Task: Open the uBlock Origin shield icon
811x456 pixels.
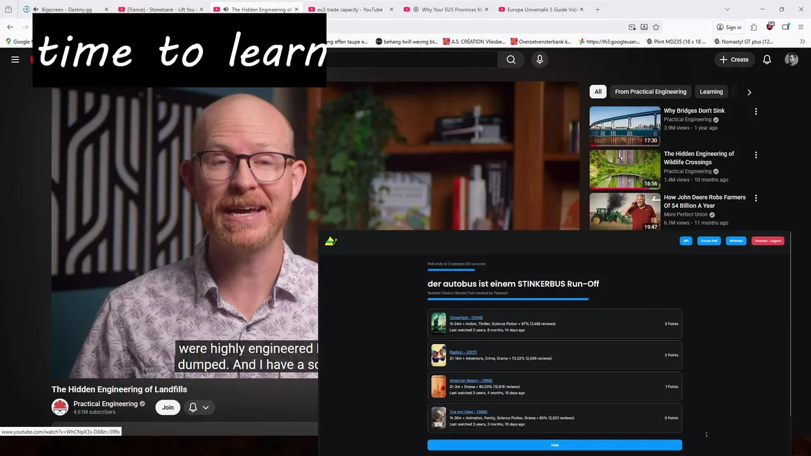Action: coord(770,27)
